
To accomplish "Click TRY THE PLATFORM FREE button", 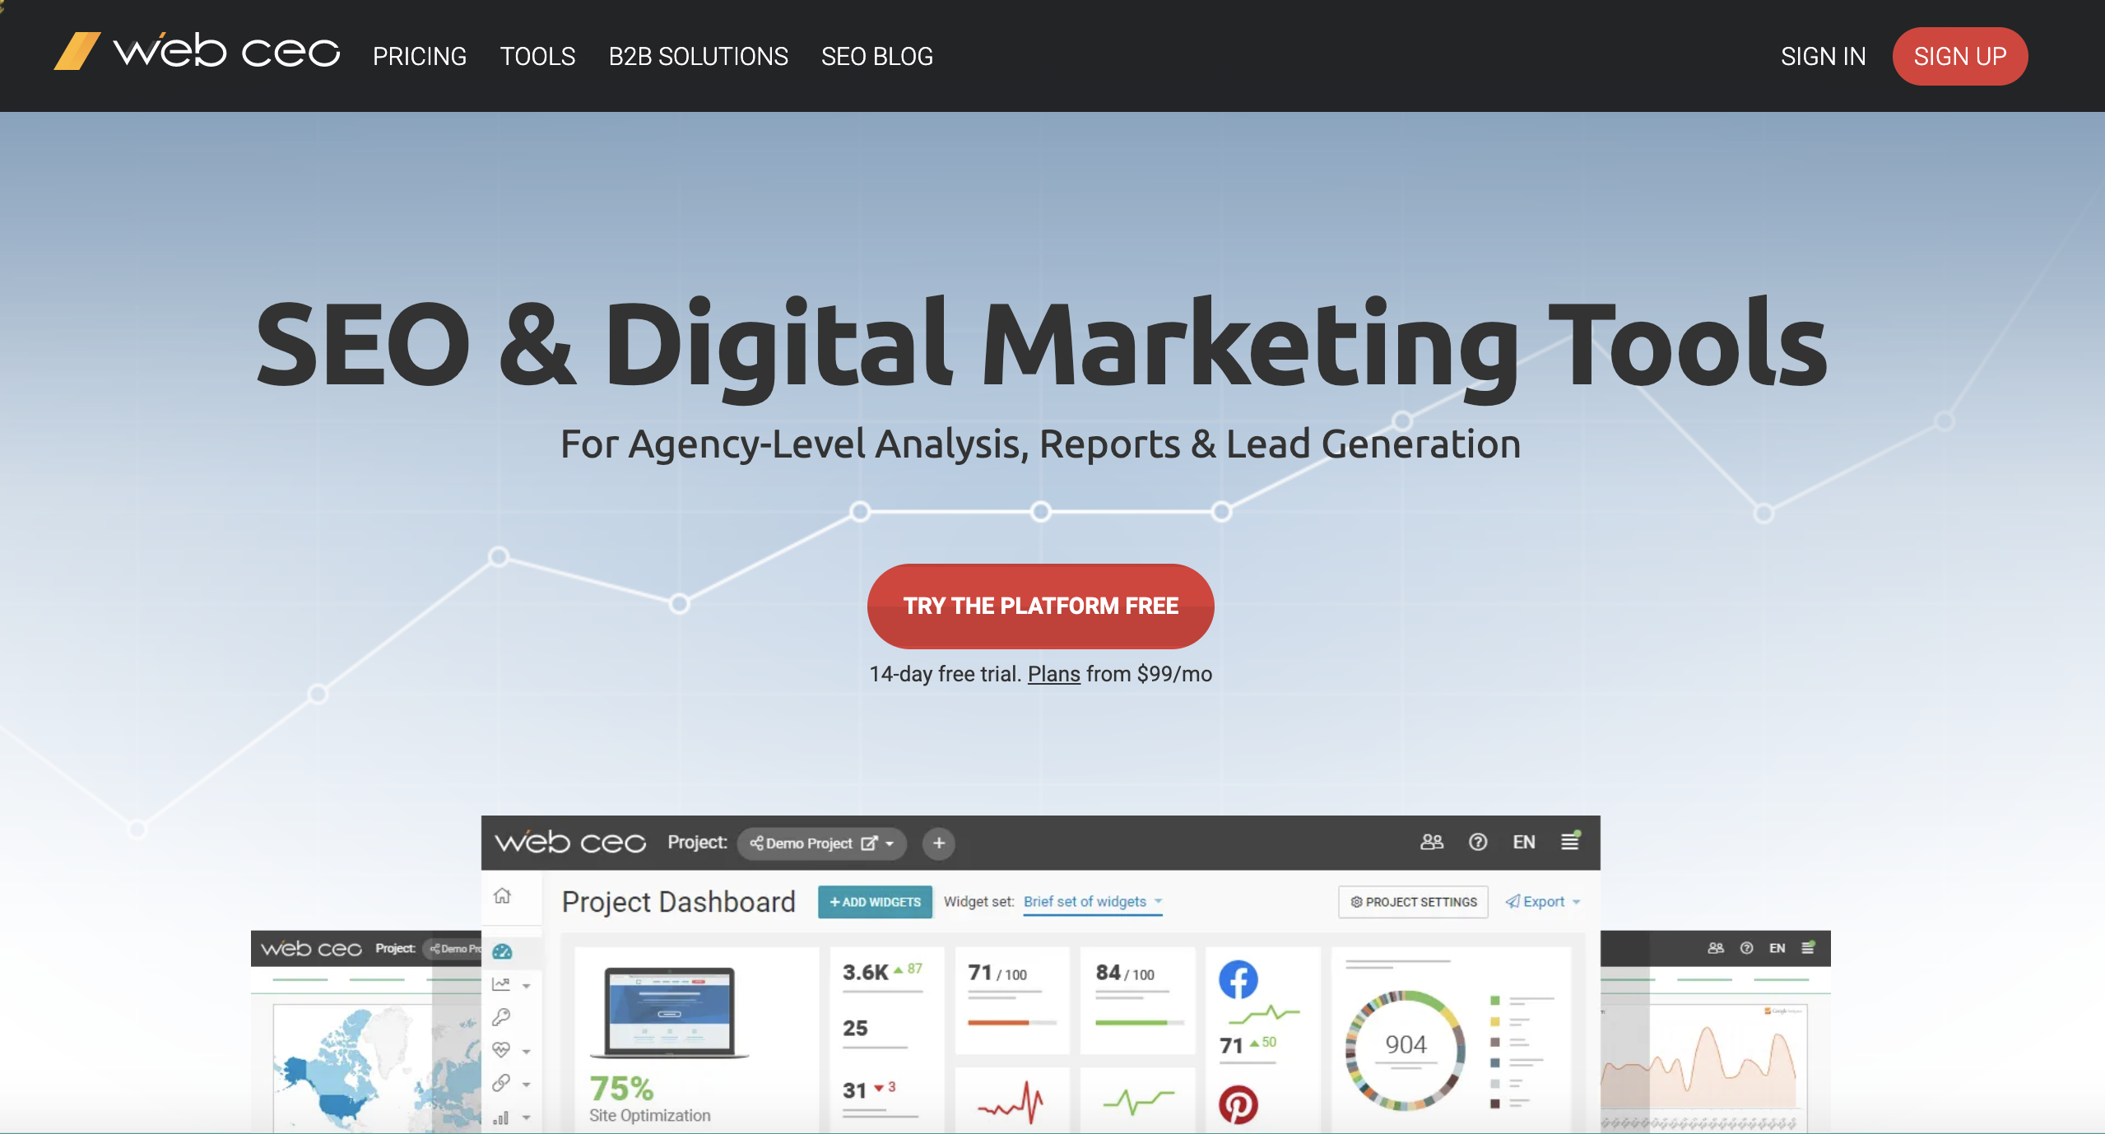I will [x=1041, y=607].
